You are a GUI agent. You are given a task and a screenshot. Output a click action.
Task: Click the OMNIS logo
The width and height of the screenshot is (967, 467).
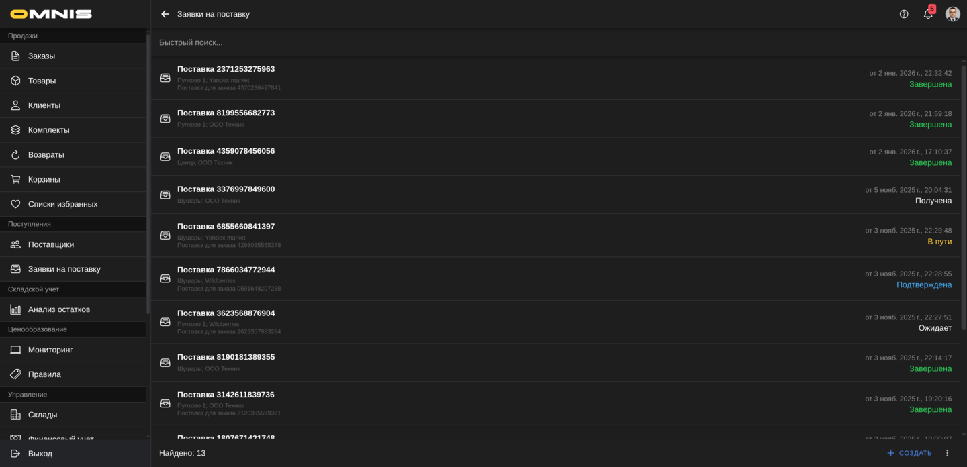(x=51, y=14)
